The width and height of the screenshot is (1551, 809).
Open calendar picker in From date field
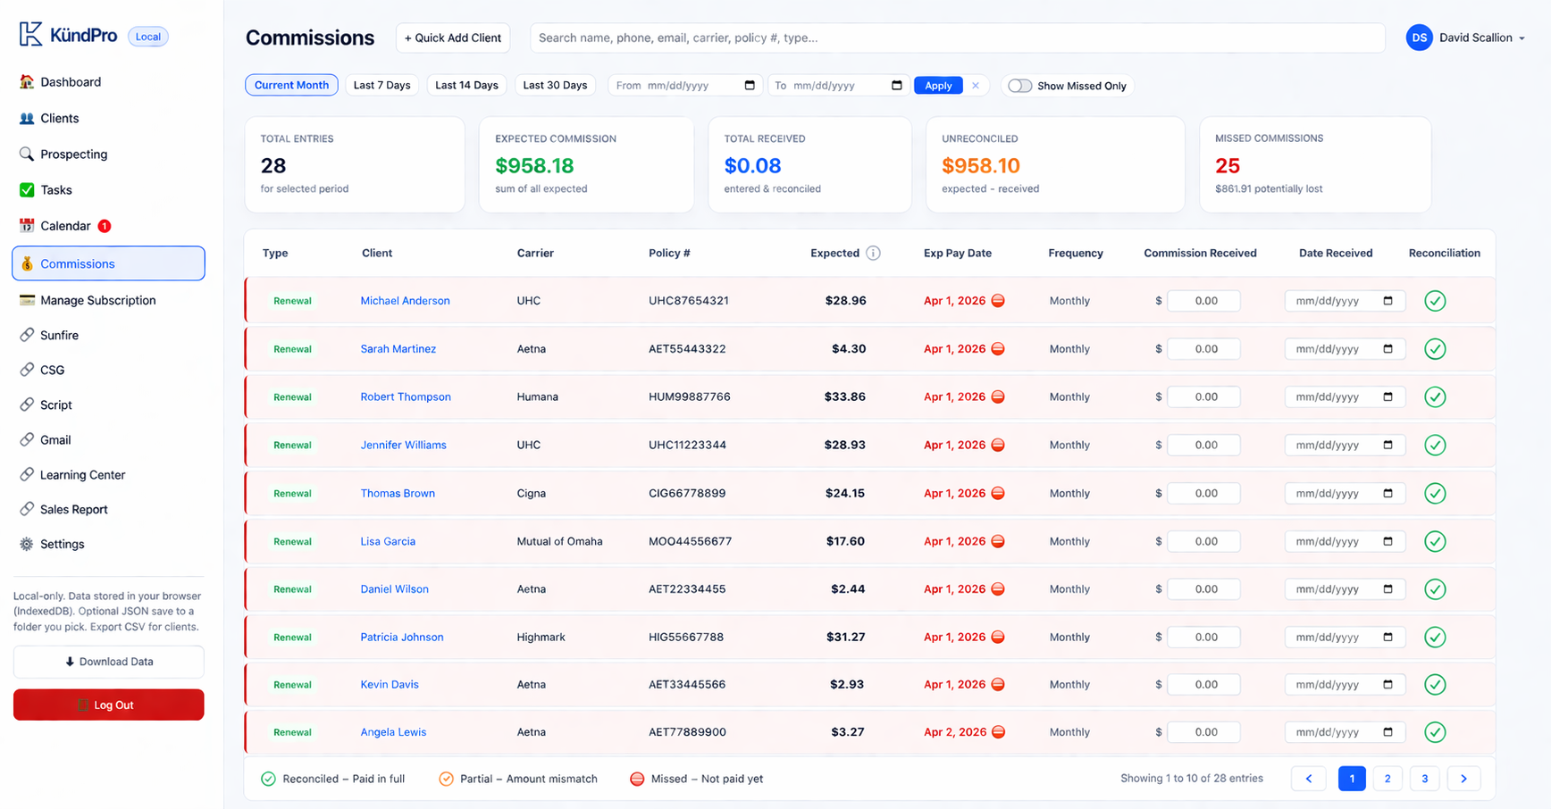[750, 86]
